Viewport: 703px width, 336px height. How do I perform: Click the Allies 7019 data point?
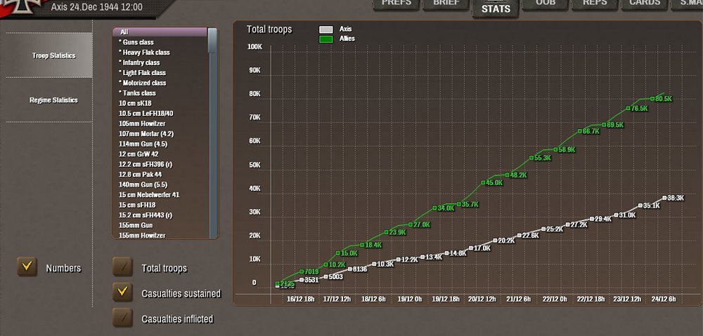click(302, 271)
